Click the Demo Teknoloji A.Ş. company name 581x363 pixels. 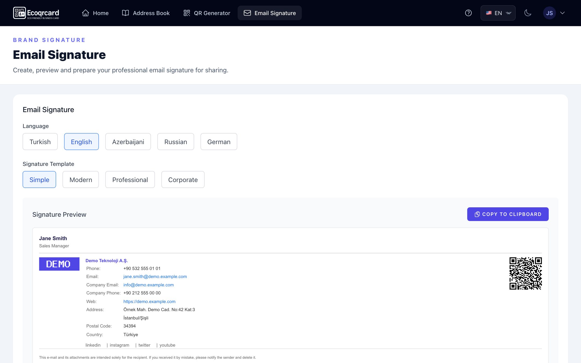(107, 261)
